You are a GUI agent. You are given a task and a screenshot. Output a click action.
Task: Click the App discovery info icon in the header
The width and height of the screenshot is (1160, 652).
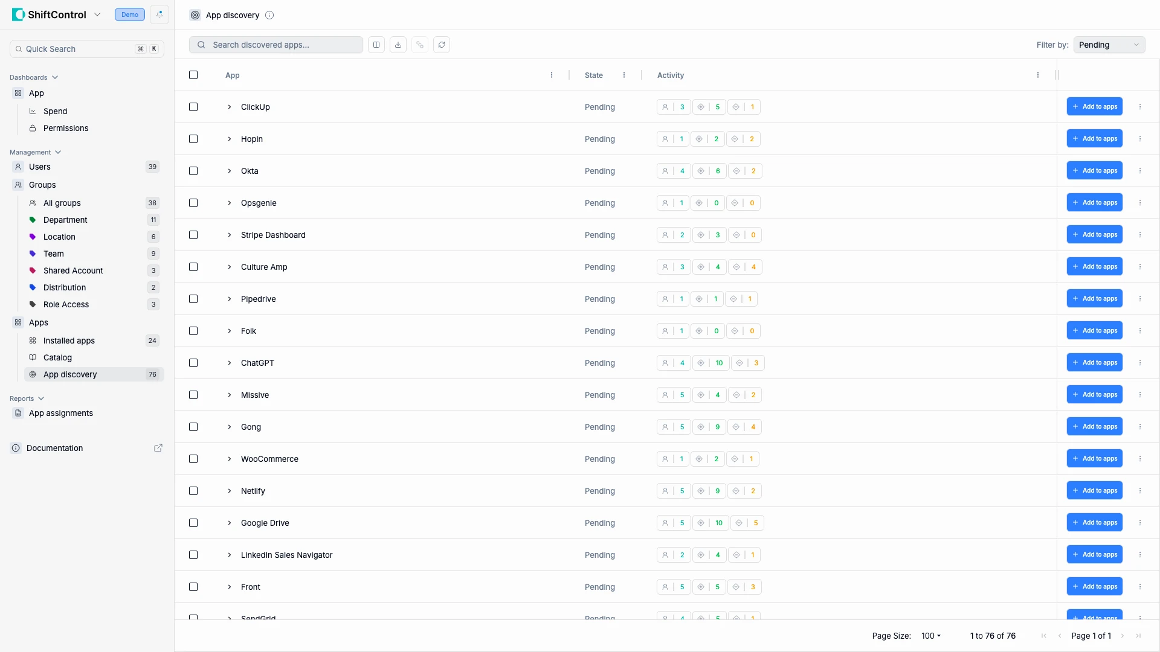269,15
